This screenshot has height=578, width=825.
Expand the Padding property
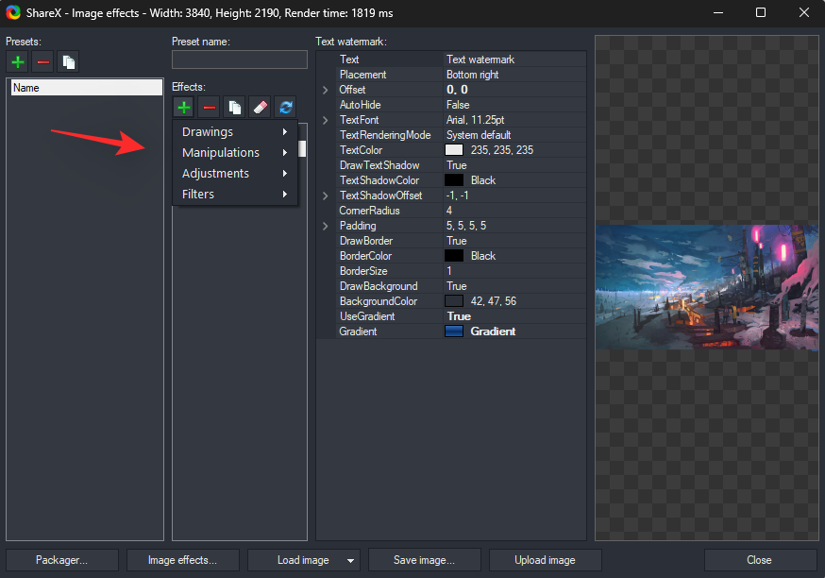[x=326, y=225]
